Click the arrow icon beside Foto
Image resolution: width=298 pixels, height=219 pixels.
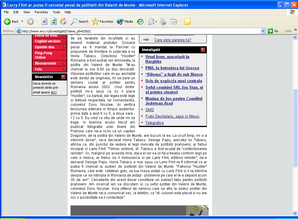(64, 69)
